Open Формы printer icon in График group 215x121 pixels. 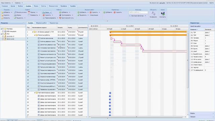pos(15,15)
